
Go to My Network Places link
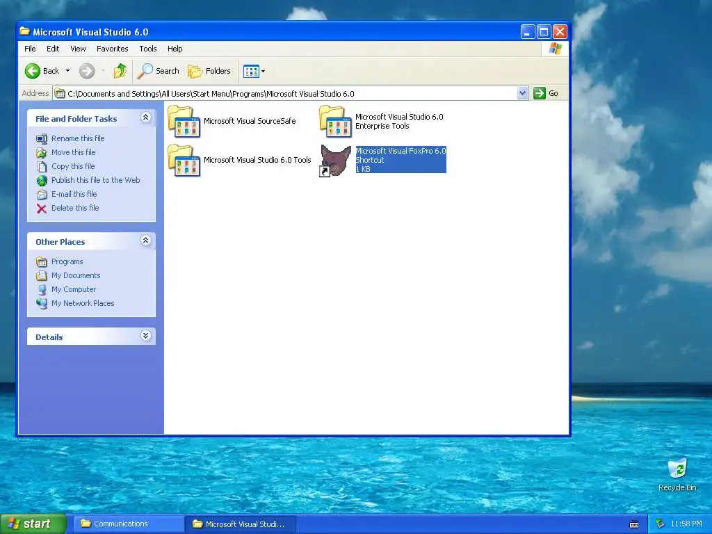(x=83, y=303)
